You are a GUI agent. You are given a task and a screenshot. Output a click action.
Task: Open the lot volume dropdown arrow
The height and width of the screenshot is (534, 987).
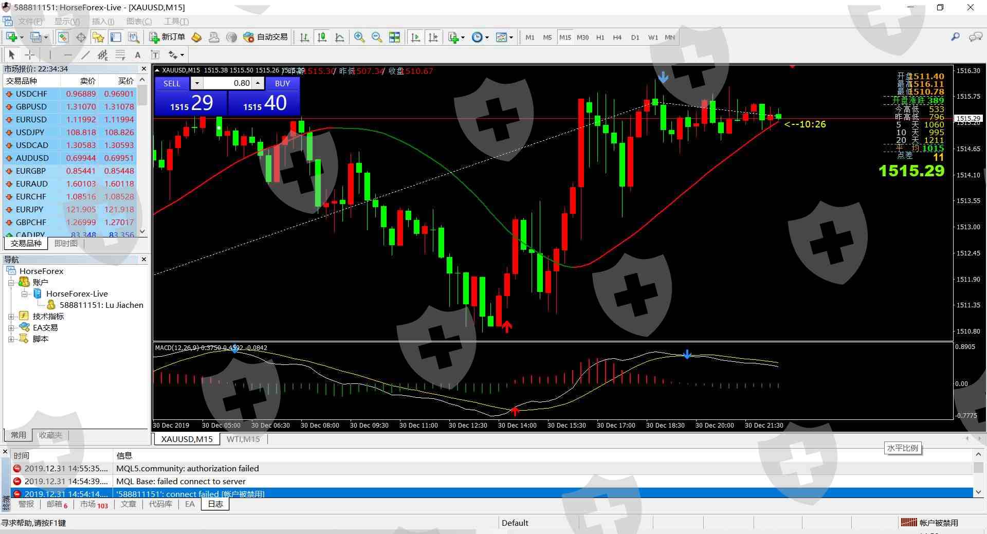[197, 83]
